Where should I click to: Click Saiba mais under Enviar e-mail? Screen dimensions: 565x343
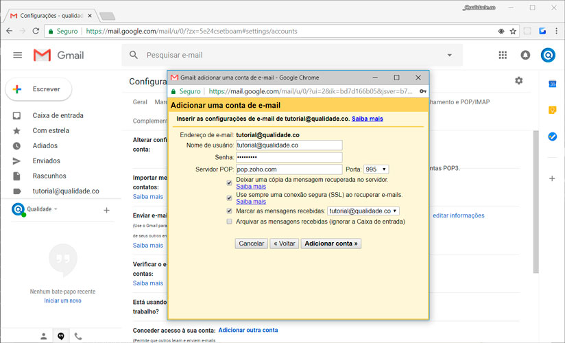coord(147,246)
